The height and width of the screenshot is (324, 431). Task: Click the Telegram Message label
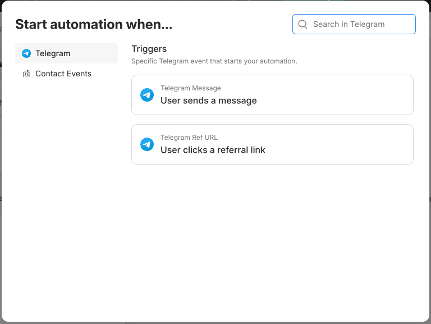click(x=191, y=88)
